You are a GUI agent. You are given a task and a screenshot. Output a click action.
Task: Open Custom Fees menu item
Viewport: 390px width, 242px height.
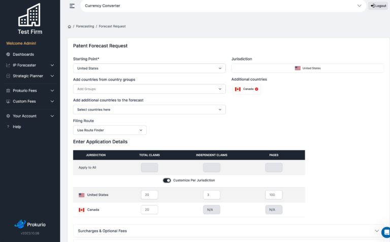pyautogui.click(x=24, y=101)
